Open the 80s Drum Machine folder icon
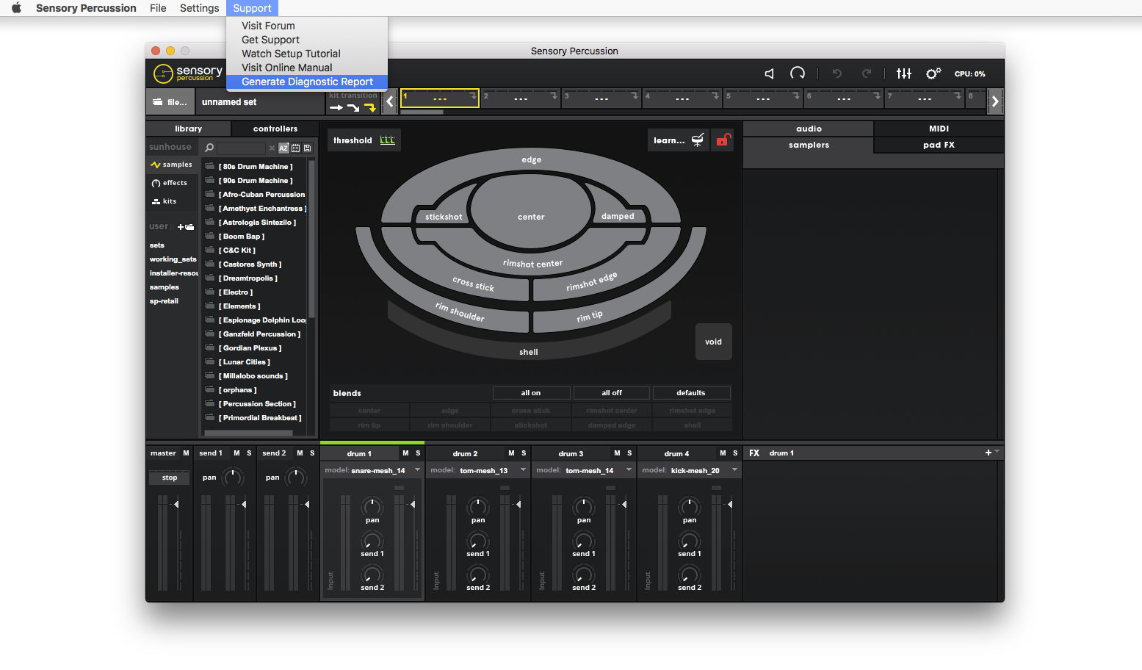This screenshot has width=1142, height=670. click(x=209, y=166)
